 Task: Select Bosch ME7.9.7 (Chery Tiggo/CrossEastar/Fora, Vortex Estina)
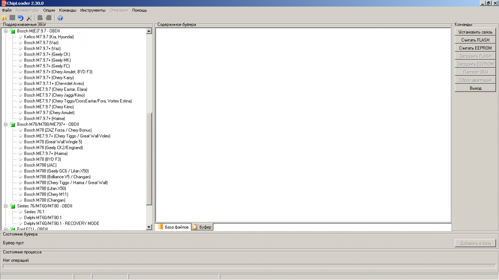(x=78, y=101)
